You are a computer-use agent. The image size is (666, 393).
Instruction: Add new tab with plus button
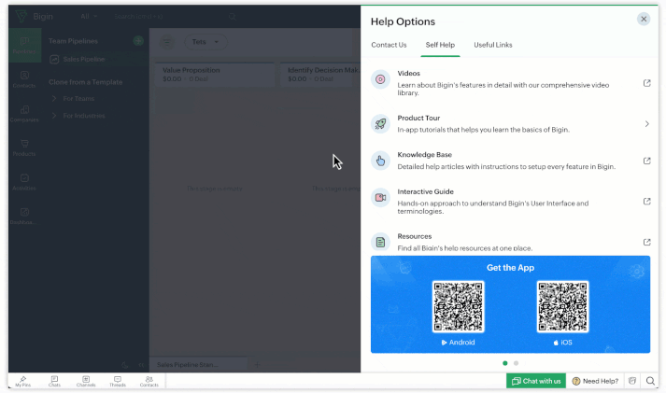[x=257, y=365]
